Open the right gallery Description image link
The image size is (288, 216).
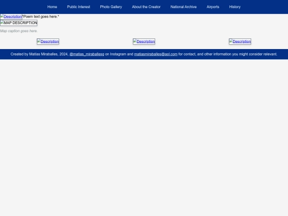click(x=240, y=42)
